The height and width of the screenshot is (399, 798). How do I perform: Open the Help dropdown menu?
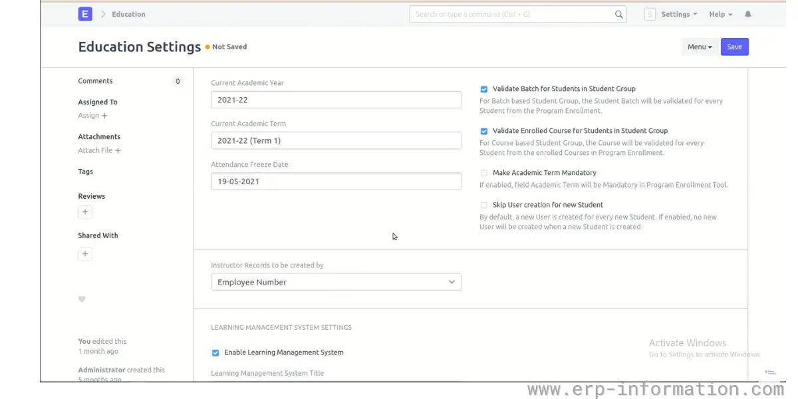click(x=721, y=14)
